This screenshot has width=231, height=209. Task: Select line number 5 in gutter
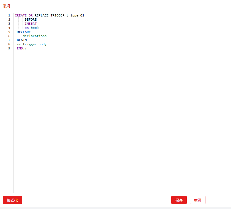click(9, 32)
